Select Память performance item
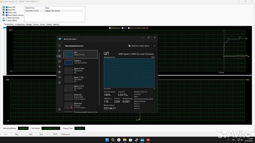The width and height of the screenshot is (255, 143). tap(81, 62)
